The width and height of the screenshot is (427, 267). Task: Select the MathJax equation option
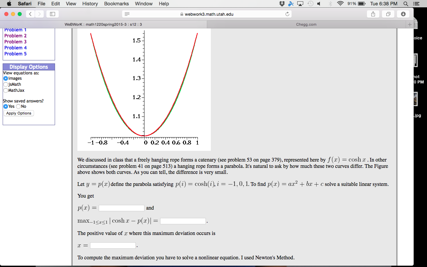click(6, 90)
